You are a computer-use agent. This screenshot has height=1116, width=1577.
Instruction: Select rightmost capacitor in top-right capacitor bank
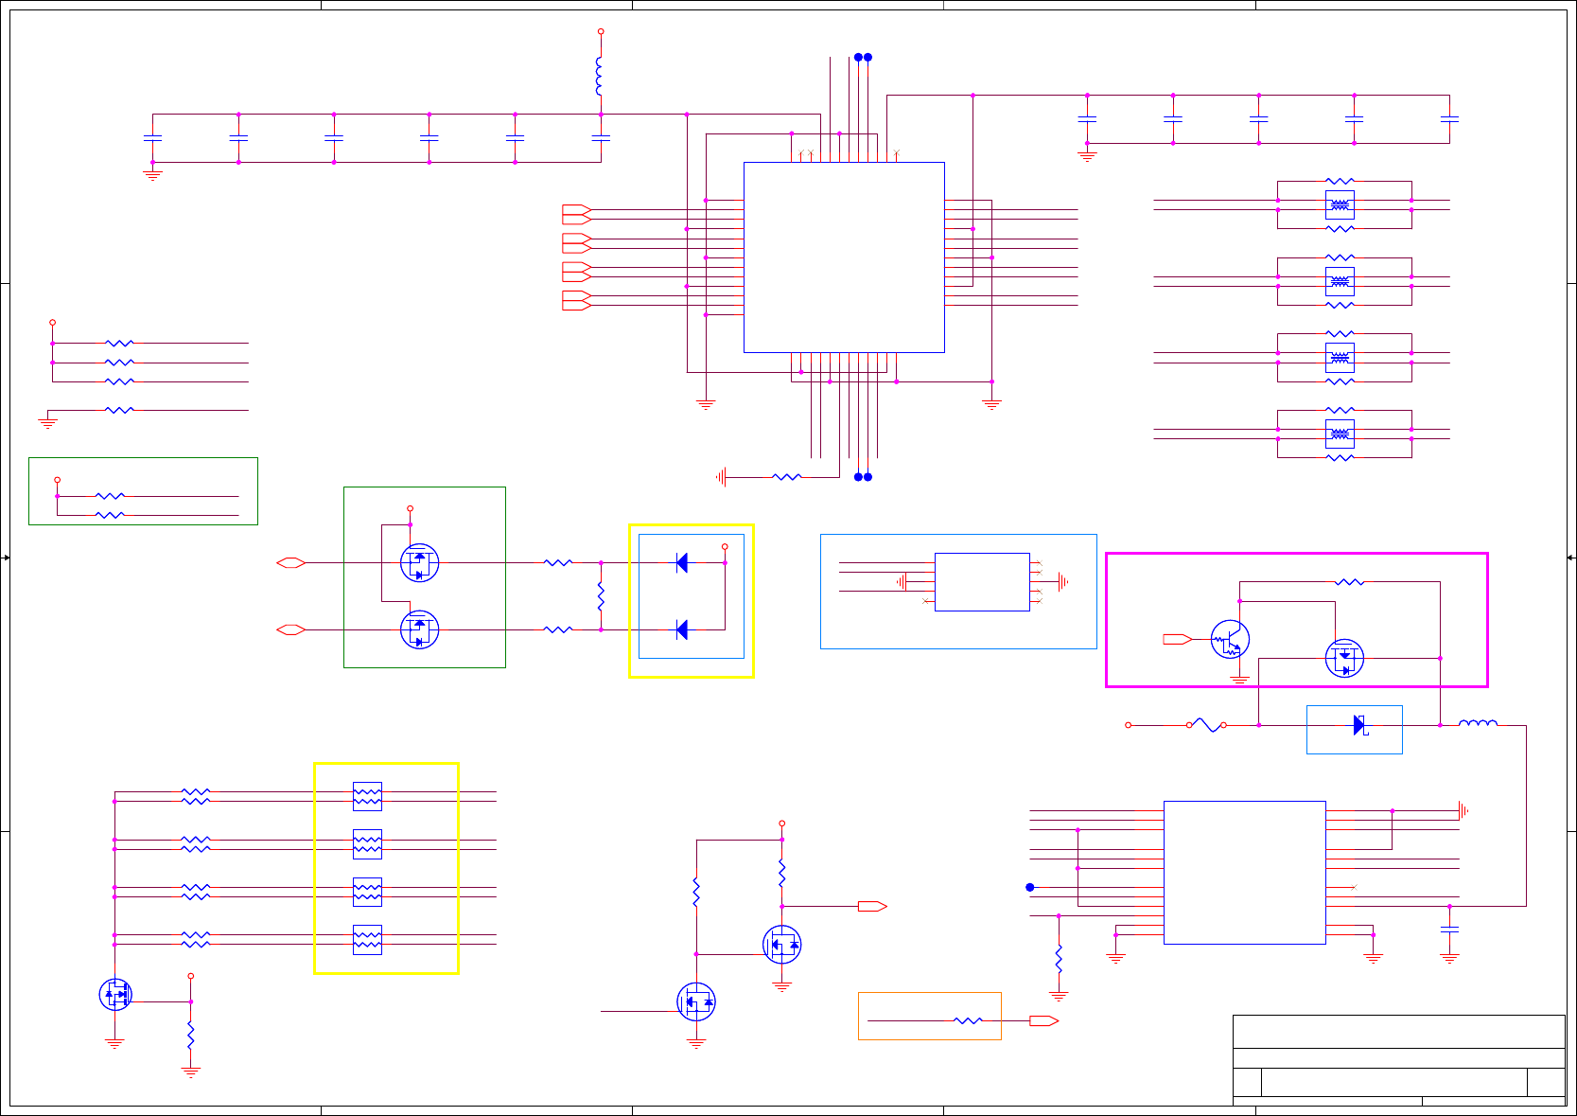click(x=1449, y=119)
